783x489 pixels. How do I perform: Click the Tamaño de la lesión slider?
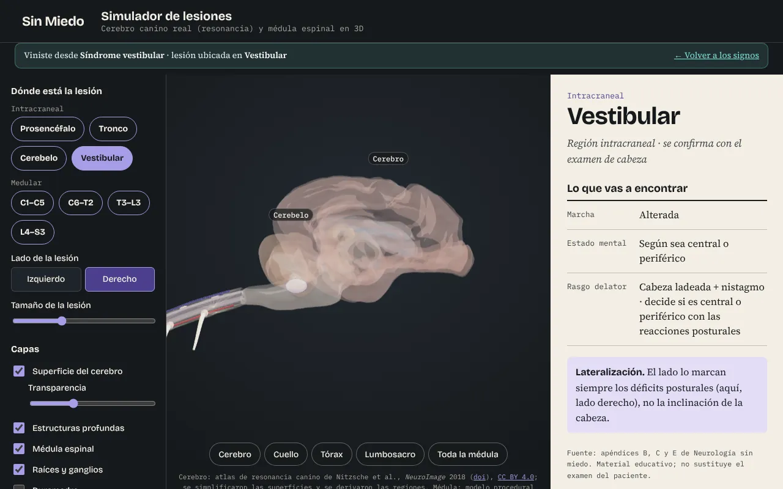tap(84, 321)
